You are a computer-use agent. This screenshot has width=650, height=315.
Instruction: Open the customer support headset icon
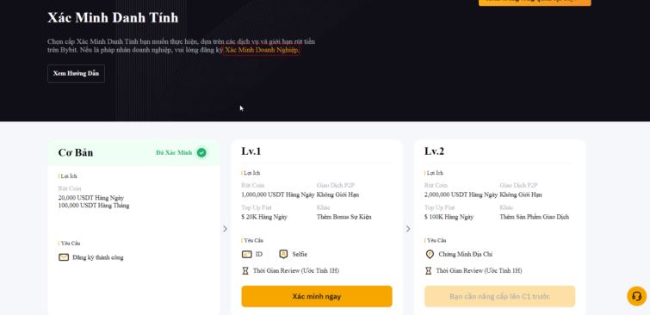tap(637, 296)
